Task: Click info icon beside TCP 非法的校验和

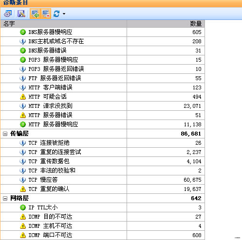Action: point(23,171)
